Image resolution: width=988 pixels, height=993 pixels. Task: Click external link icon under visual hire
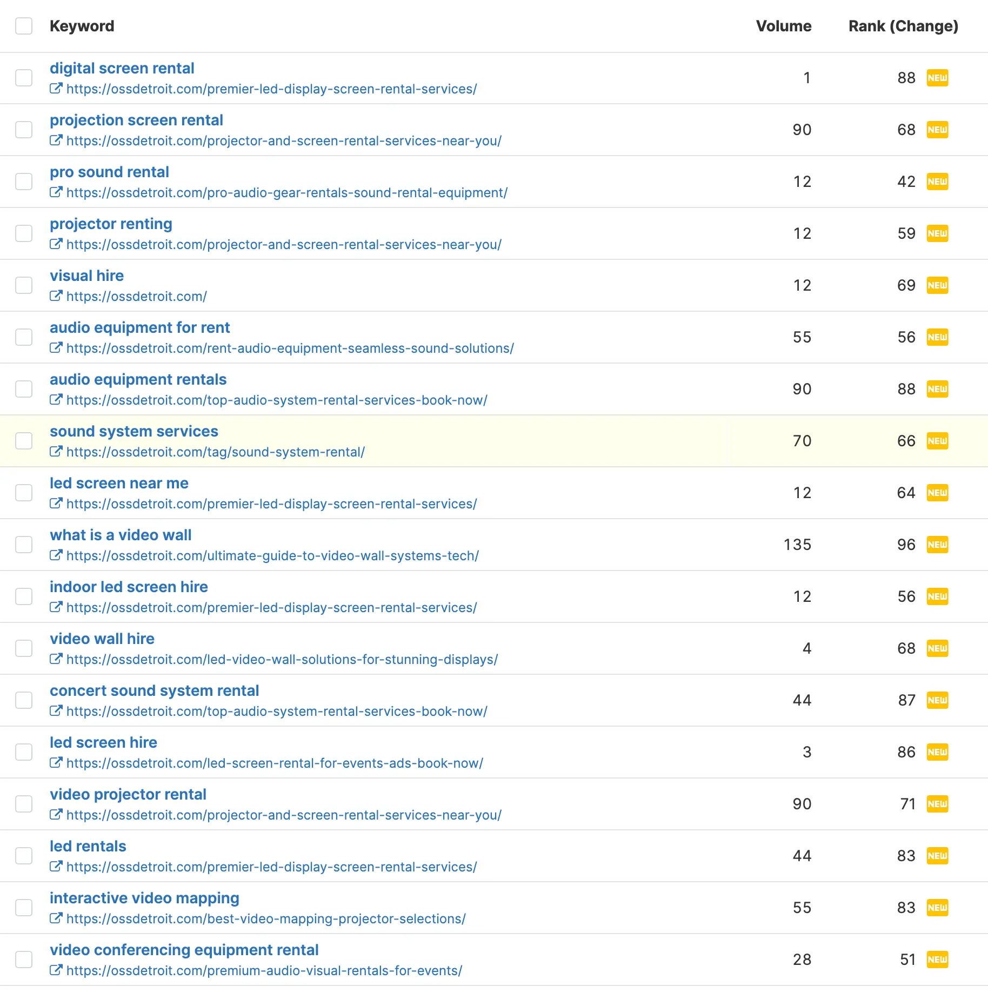point(56,296)
